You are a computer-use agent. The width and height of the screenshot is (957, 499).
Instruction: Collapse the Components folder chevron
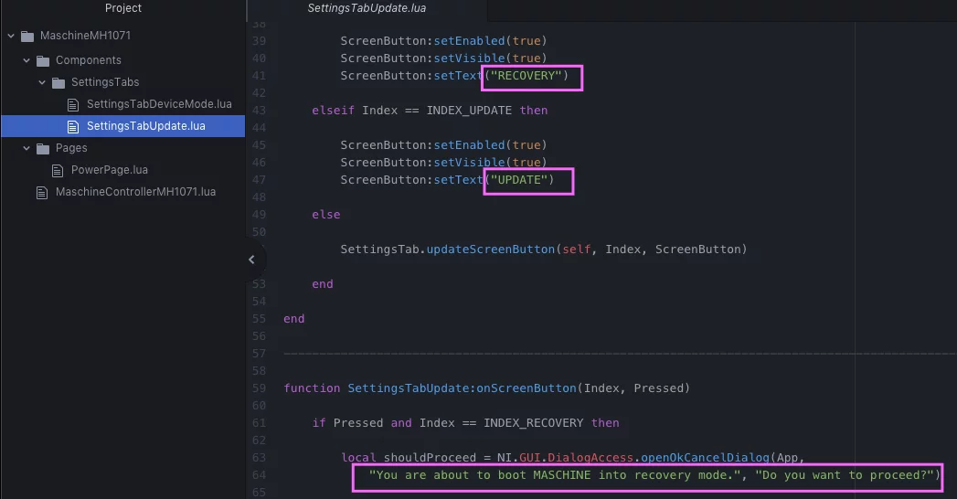click(x=27, y=60)
